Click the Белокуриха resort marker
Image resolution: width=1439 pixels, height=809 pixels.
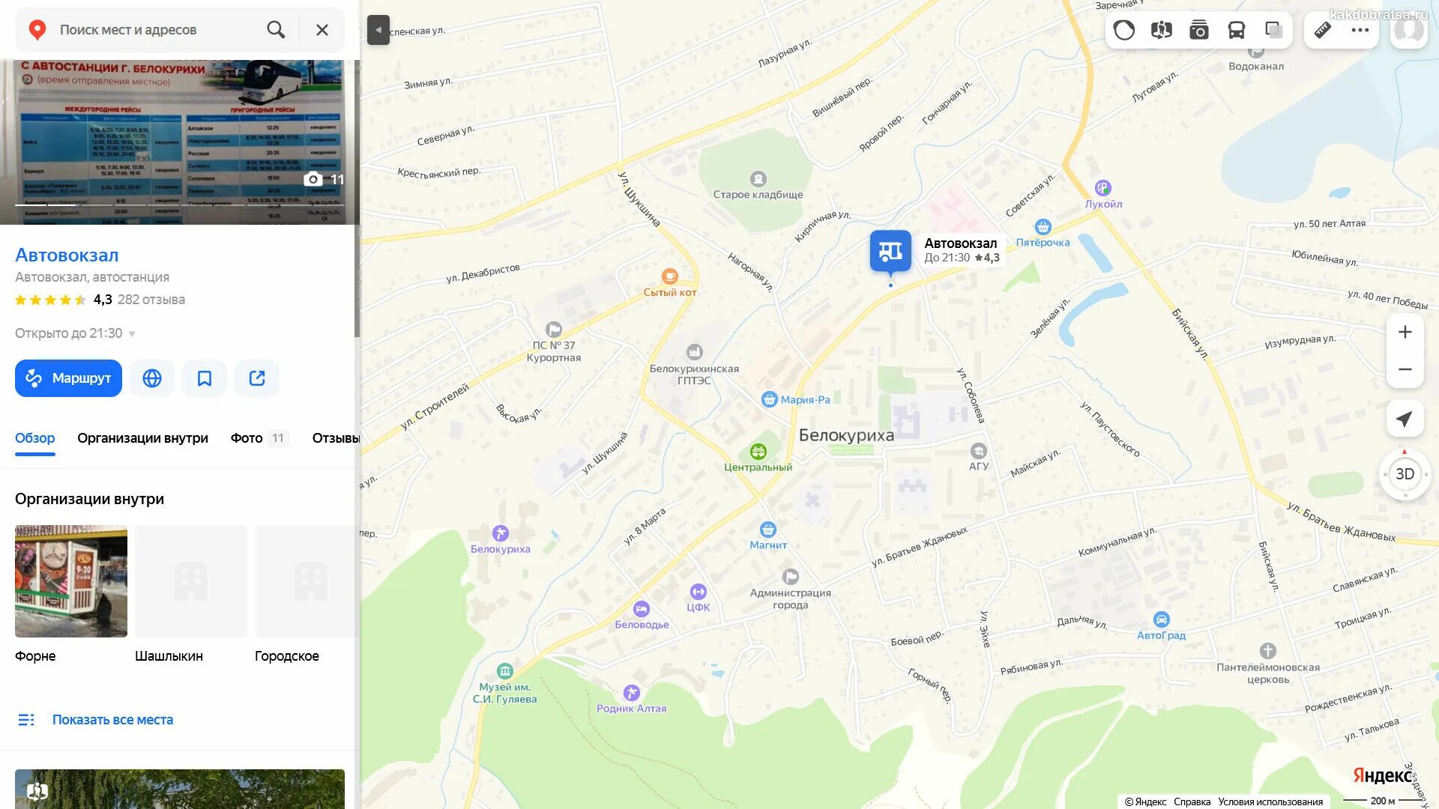click(x=501, y=533)
